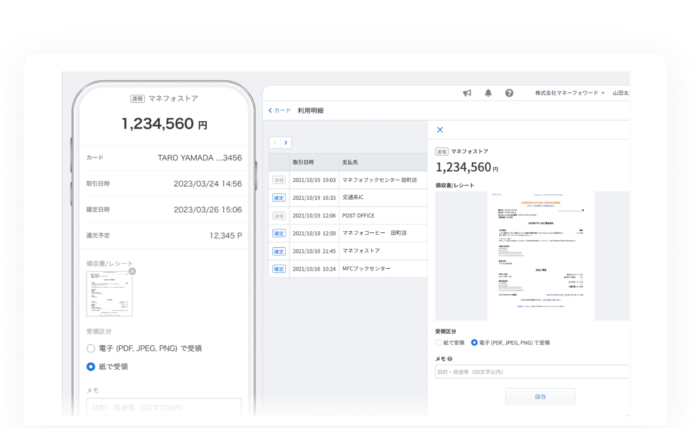Go to next page arrow in list
The height and width of the screenshot is (428, 691).
[x=286, y=143]
